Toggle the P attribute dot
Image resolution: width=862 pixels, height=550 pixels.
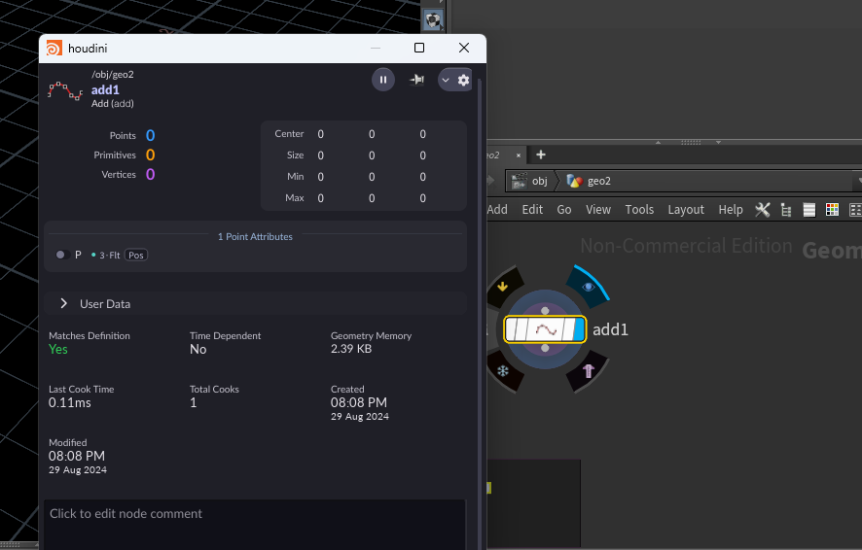coord(60,255)
